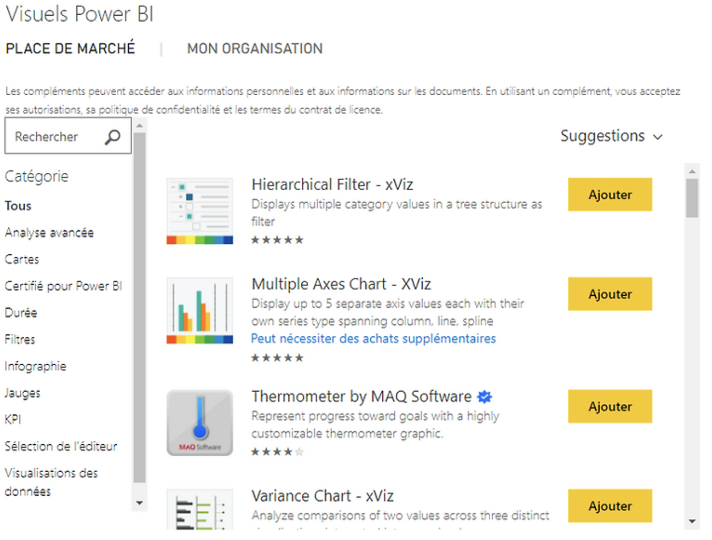Choose the Filtres category
The image size is (712, 540).
tap(20, 339)
